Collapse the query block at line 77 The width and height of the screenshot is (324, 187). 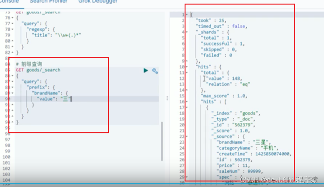(x=12, y=24)
